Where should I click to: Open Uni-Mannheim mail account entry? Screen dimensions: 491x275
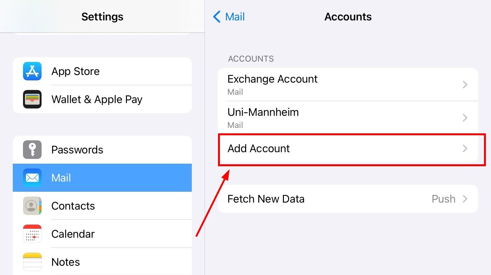coord(348,118)
